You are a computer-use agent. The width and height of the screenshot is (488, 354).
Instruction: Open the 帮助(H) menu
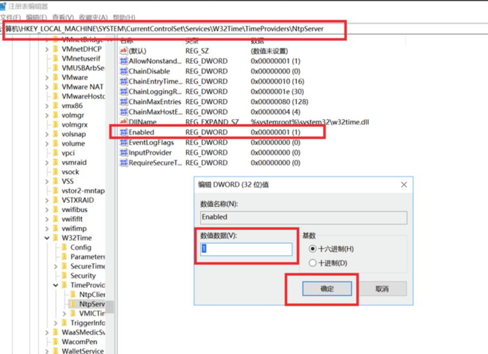pos(124,17)
